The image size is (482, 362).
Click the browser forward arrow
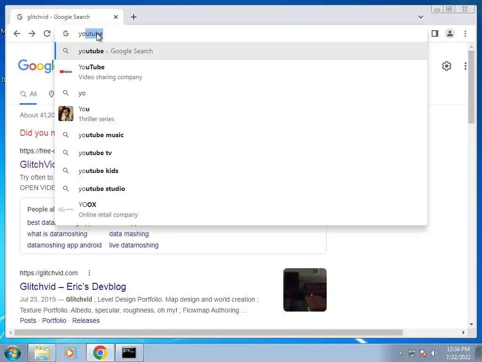(x=32, y=33)
